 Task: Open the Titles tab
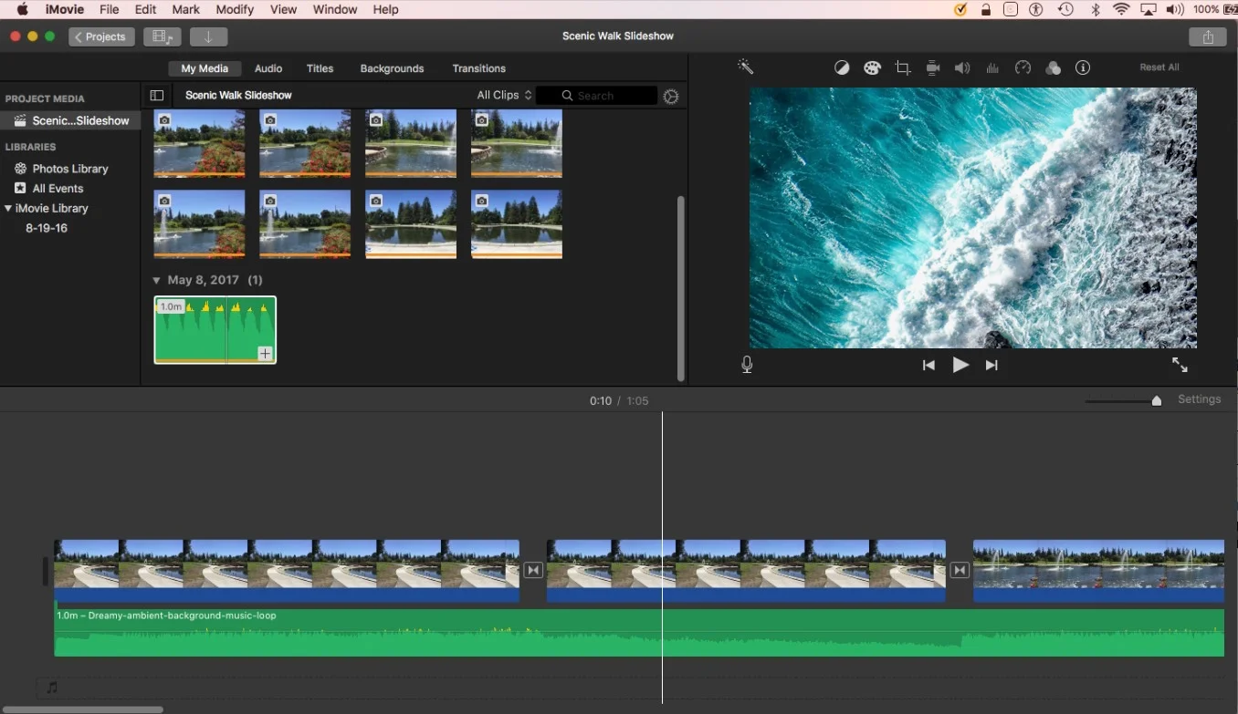[320, 68]
